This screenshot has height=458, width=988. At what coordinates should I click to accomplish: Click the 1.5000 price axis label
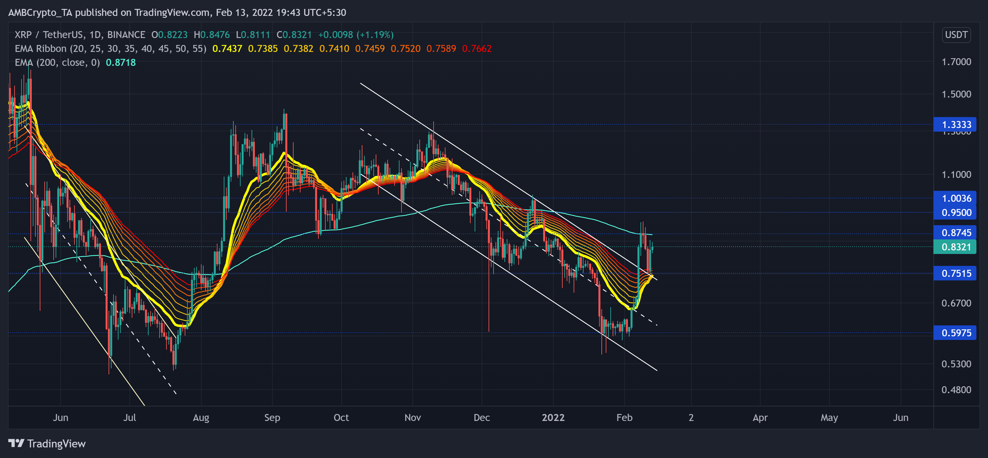click(x=956, y=94)
